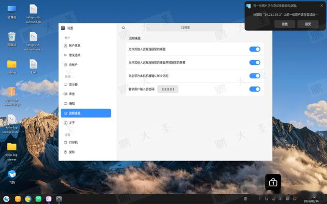Click 拒绝 (Refuse) in the notification
This screenshot has width=327, height=204.
pos(285,24)
